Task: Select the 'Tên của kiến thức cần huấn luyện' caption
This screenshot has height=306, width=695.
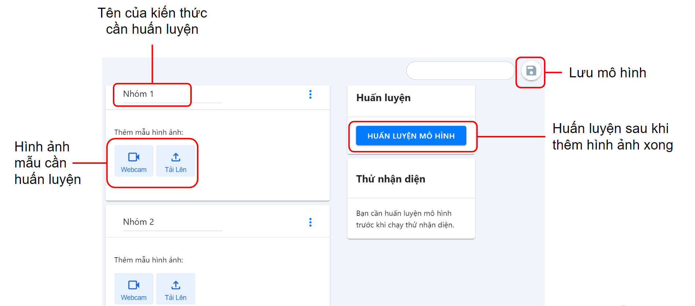Action: point(152,21)
